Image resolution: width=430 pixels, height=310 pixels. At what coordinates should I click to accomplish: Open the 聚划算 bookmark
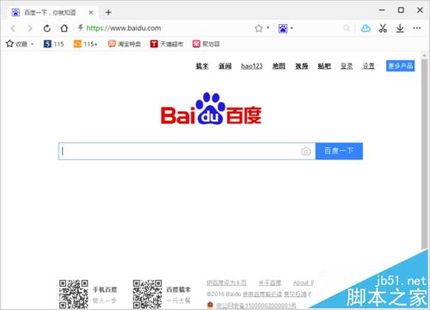point(206,44)
